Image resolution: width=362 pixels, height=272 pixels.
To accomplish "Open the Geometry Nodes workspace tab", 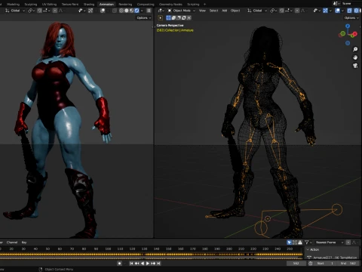I will pos(170,5).
